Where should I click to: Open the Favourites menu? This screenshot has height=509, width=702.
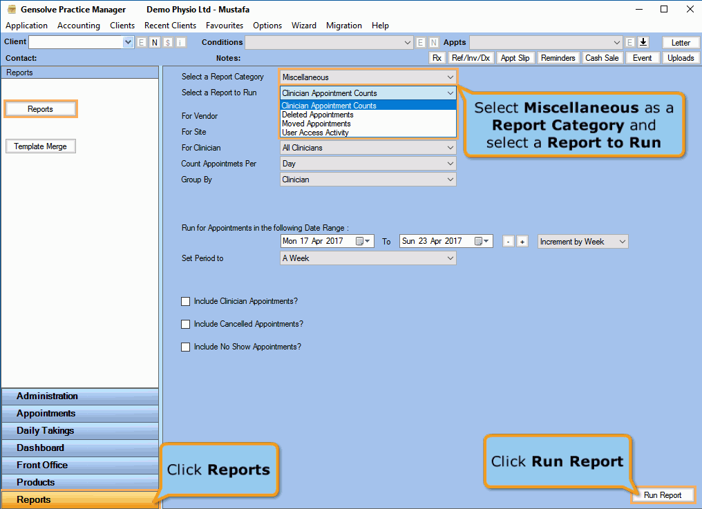coord(225,26)
